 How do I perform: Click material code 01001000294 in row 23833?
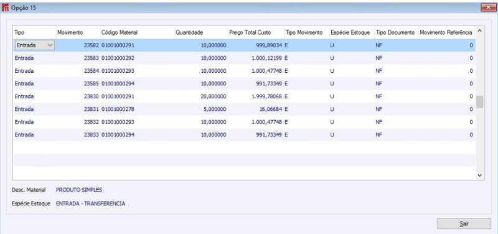tap(118, 134)
